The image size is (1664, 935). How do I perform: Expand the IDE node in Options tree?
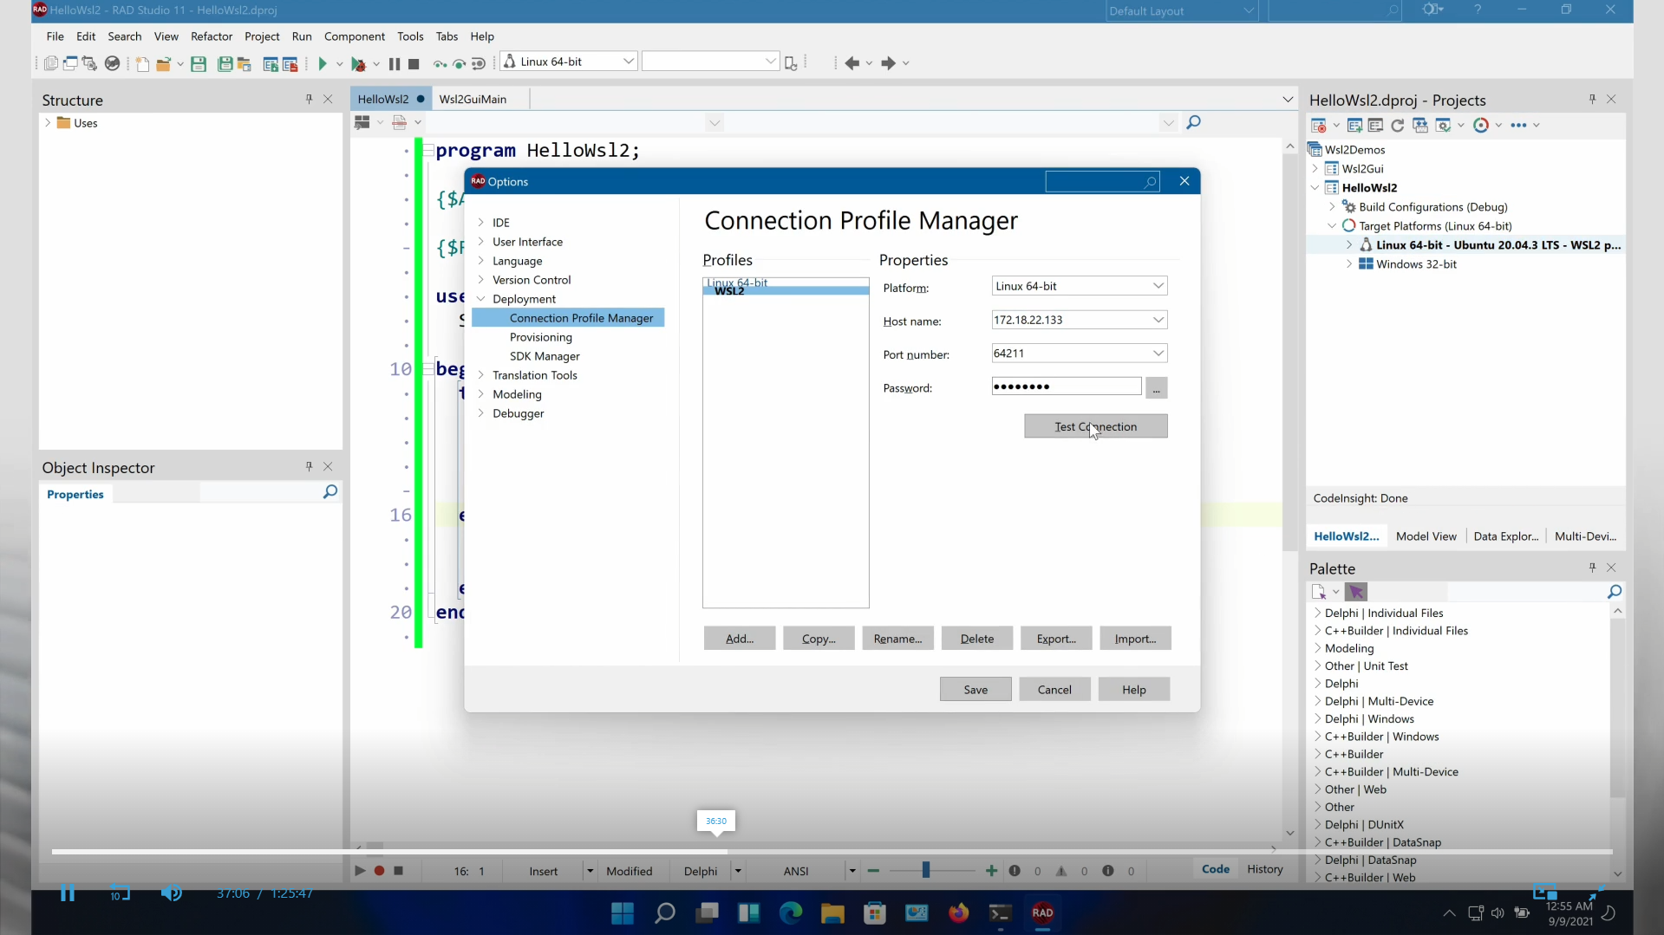(480, 223)
